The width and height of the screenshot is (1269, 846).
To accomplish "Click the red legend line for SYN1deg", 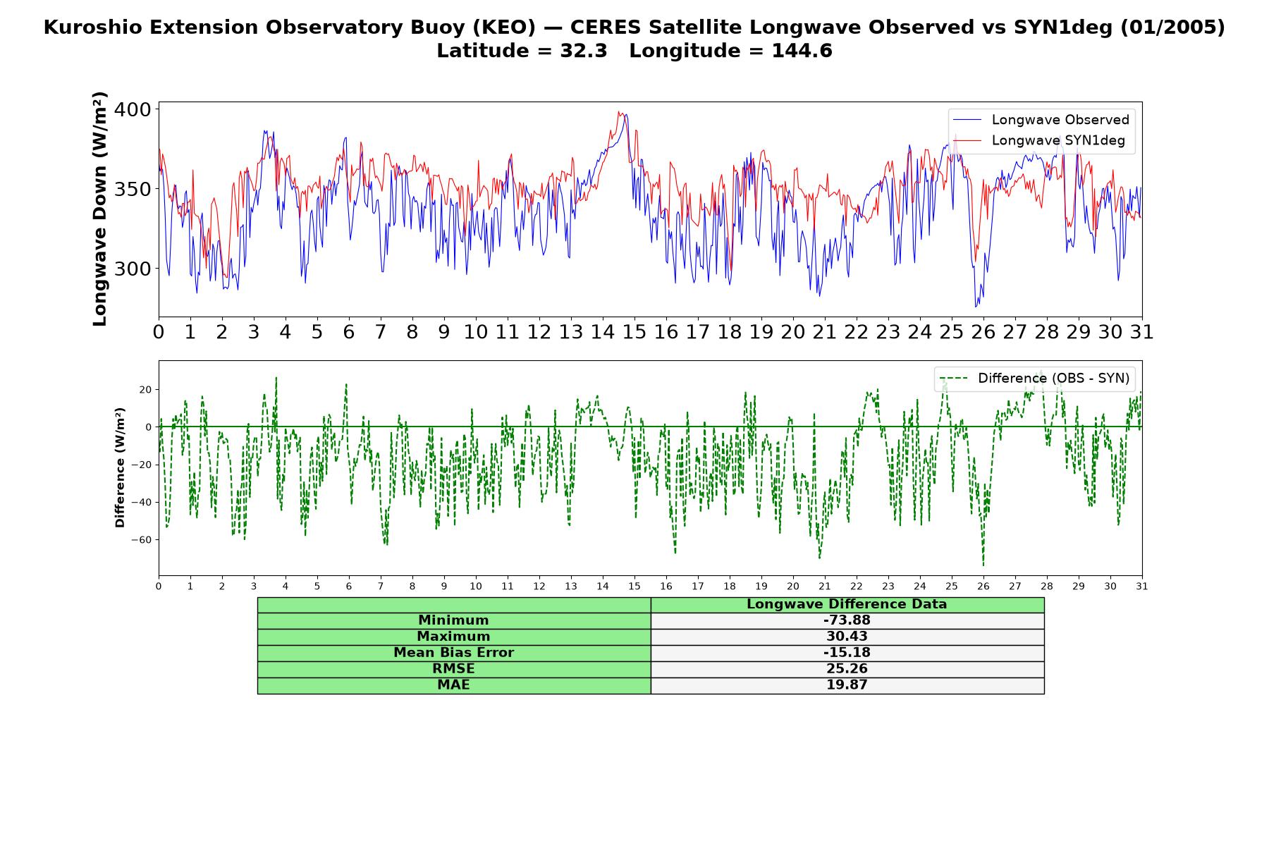I will click(x=967, y=141).
